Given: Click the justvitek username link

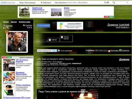Looking at the screenshot, I should [x=9, y=26].
